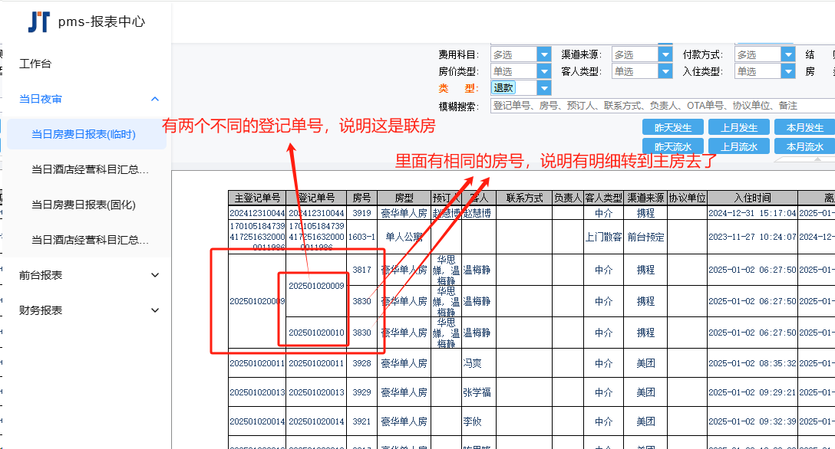Select 当日房费日报表(临时) menu item
The image size is (835, 449).
click(83, 134)
